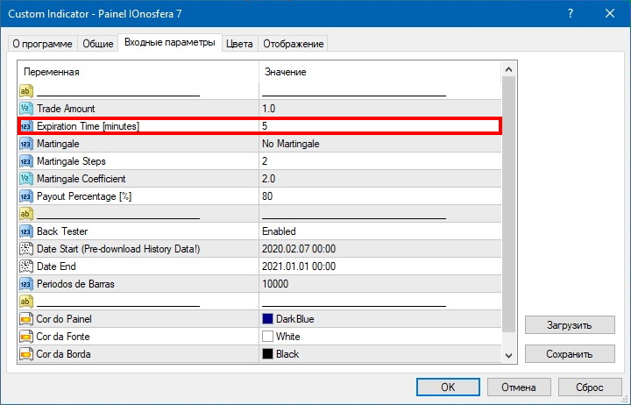Click the Back Tester parameter icon
The height and width of the screenshot is (405, 631).
click(25, 231)
